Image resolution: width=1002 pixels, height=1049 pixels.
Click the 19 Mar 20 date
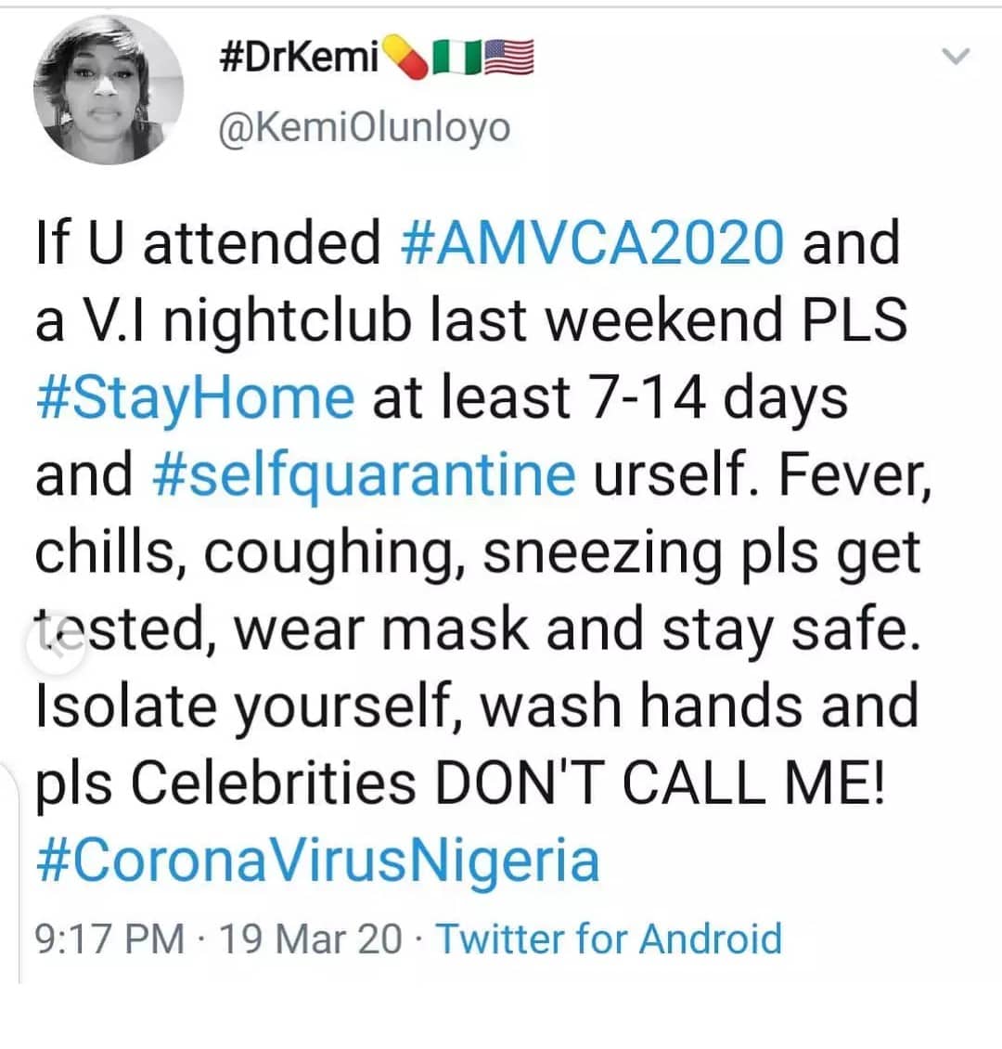click(311, 939)
